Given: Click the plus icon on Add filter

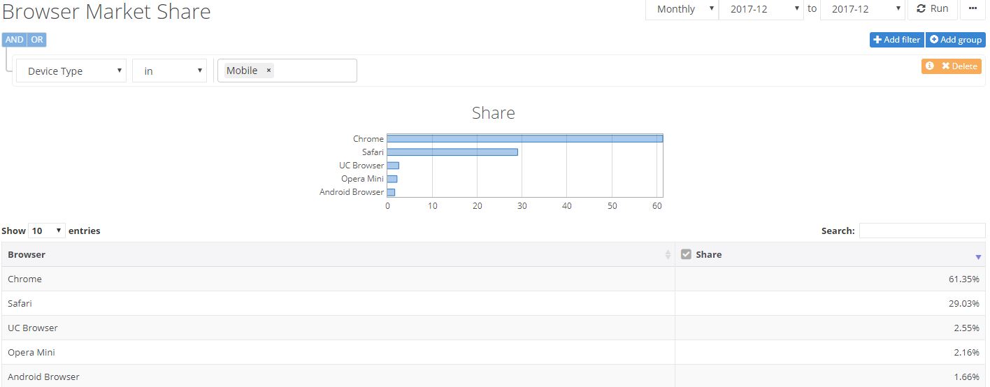Looking at the screenshot, I should pos(877,40).
